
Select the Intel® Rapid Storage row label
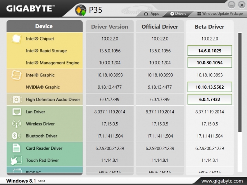[x=46, y=51]
